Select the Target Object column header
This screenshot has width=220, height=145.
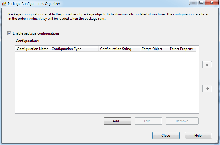coord(154,49)
